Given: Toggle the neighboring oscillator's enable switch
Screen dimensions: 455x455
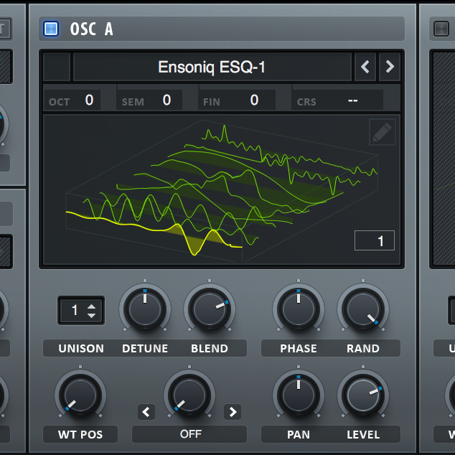Looking at the screenshot, I should [x=441, y=29].
